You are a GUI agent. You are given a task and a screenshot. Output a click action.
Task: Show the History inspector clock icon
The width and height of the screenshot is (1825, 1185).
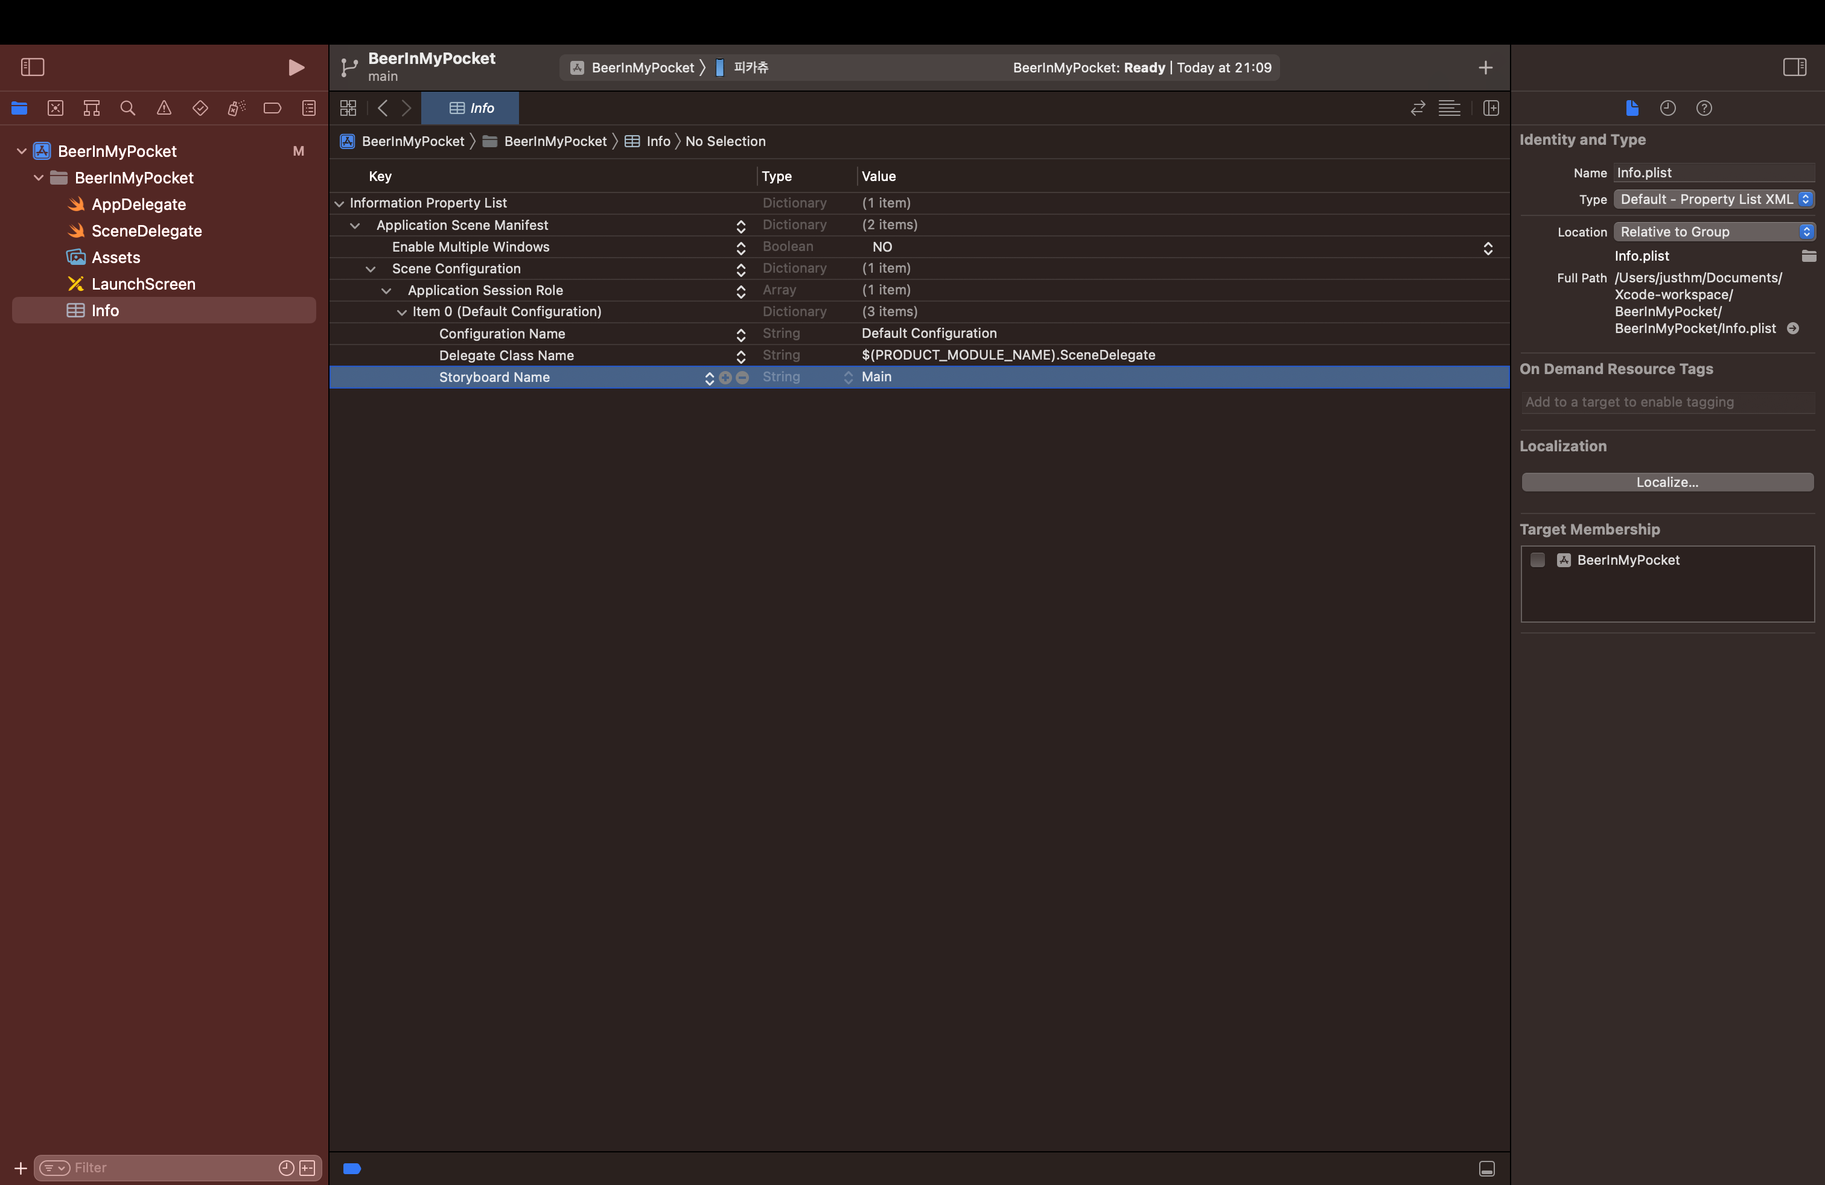[x=1667, y=108]
